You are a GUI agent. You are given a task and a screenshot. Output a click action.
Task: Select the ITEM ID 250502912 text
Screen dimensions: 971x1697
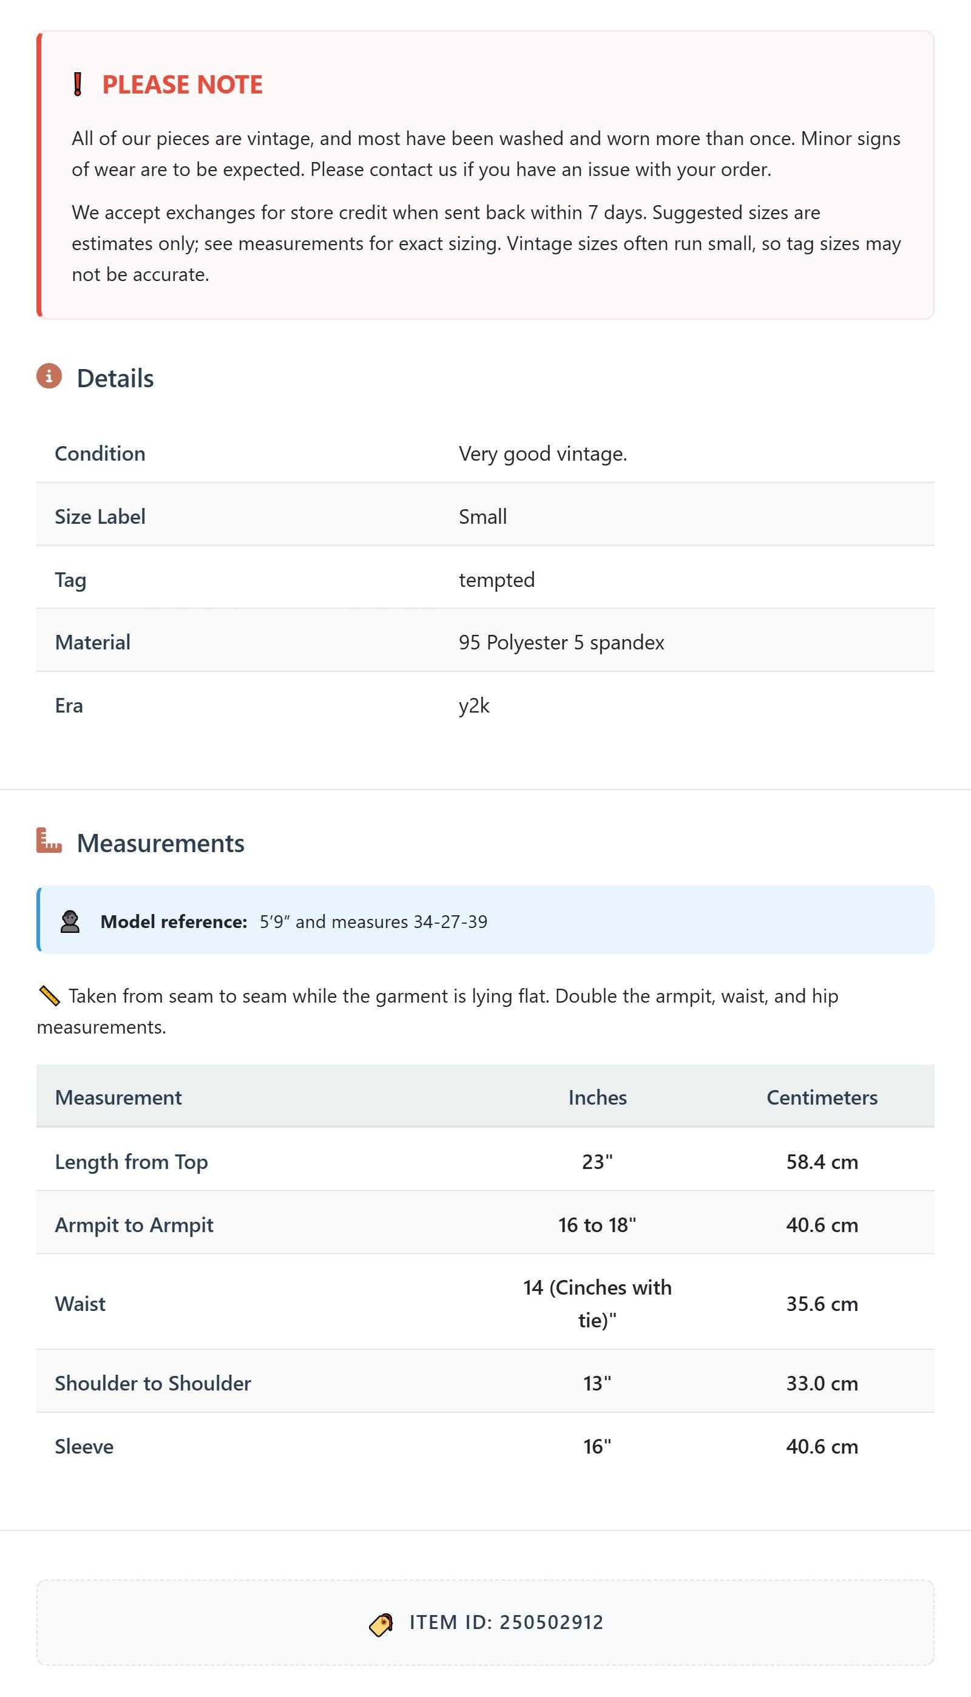click(x=506, y=1622)
